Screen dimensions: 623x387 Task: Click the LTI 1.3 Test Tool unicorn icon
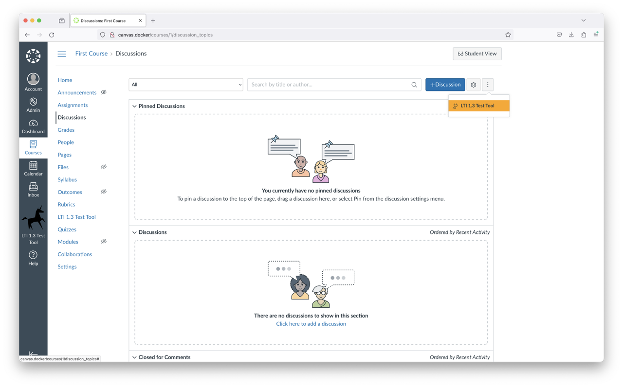click(33, 218)
